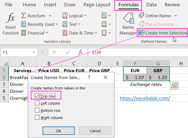Image resolution: width=188 pixels, height=138 pixels.
Task: Open the Data ribbon tab
Action: click(x=151, y=5)
